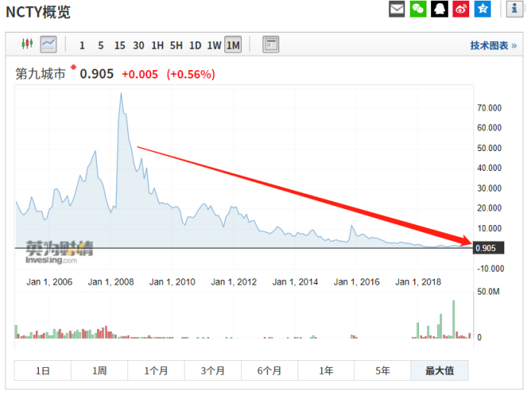This screenshot has width=528, height=396.
Task: Share the NCTY chart via email icon
Action: click(x=397, y=9)
